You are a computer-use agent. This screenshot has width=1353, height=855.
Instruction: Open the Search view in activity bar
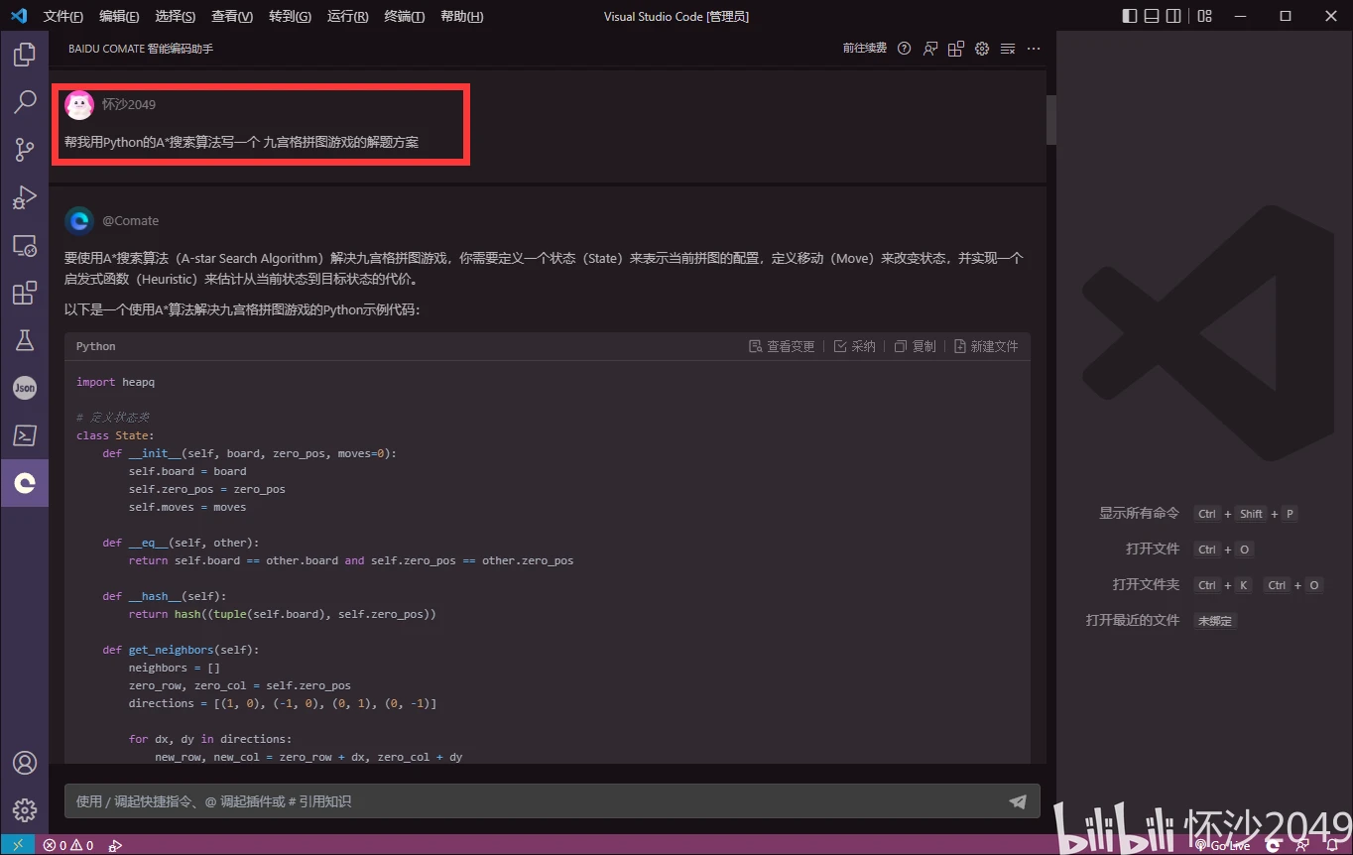click(x=25, y=101)
